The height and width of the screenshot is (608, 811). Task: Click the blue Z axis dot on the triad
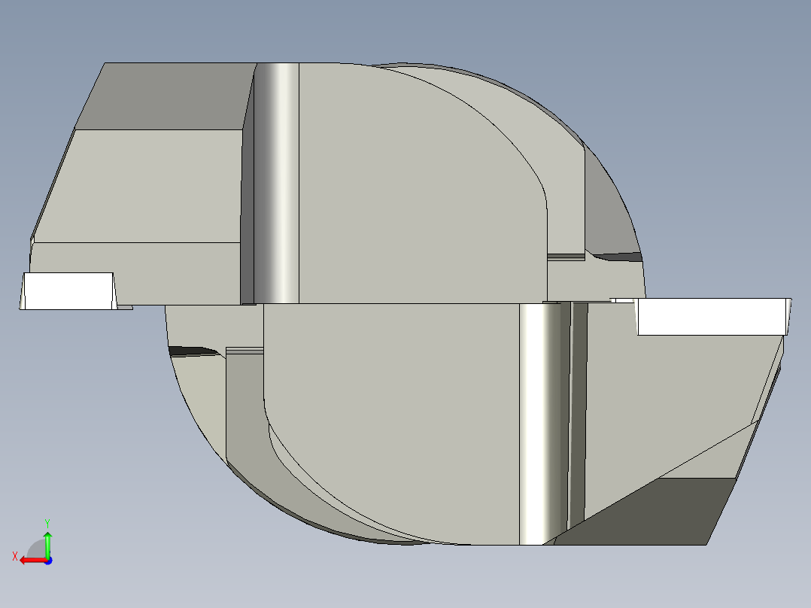coord(48,561)
